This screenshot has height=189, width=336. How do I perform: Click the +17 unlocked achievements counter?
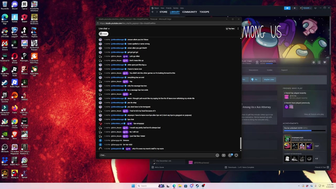pos(317,146)
